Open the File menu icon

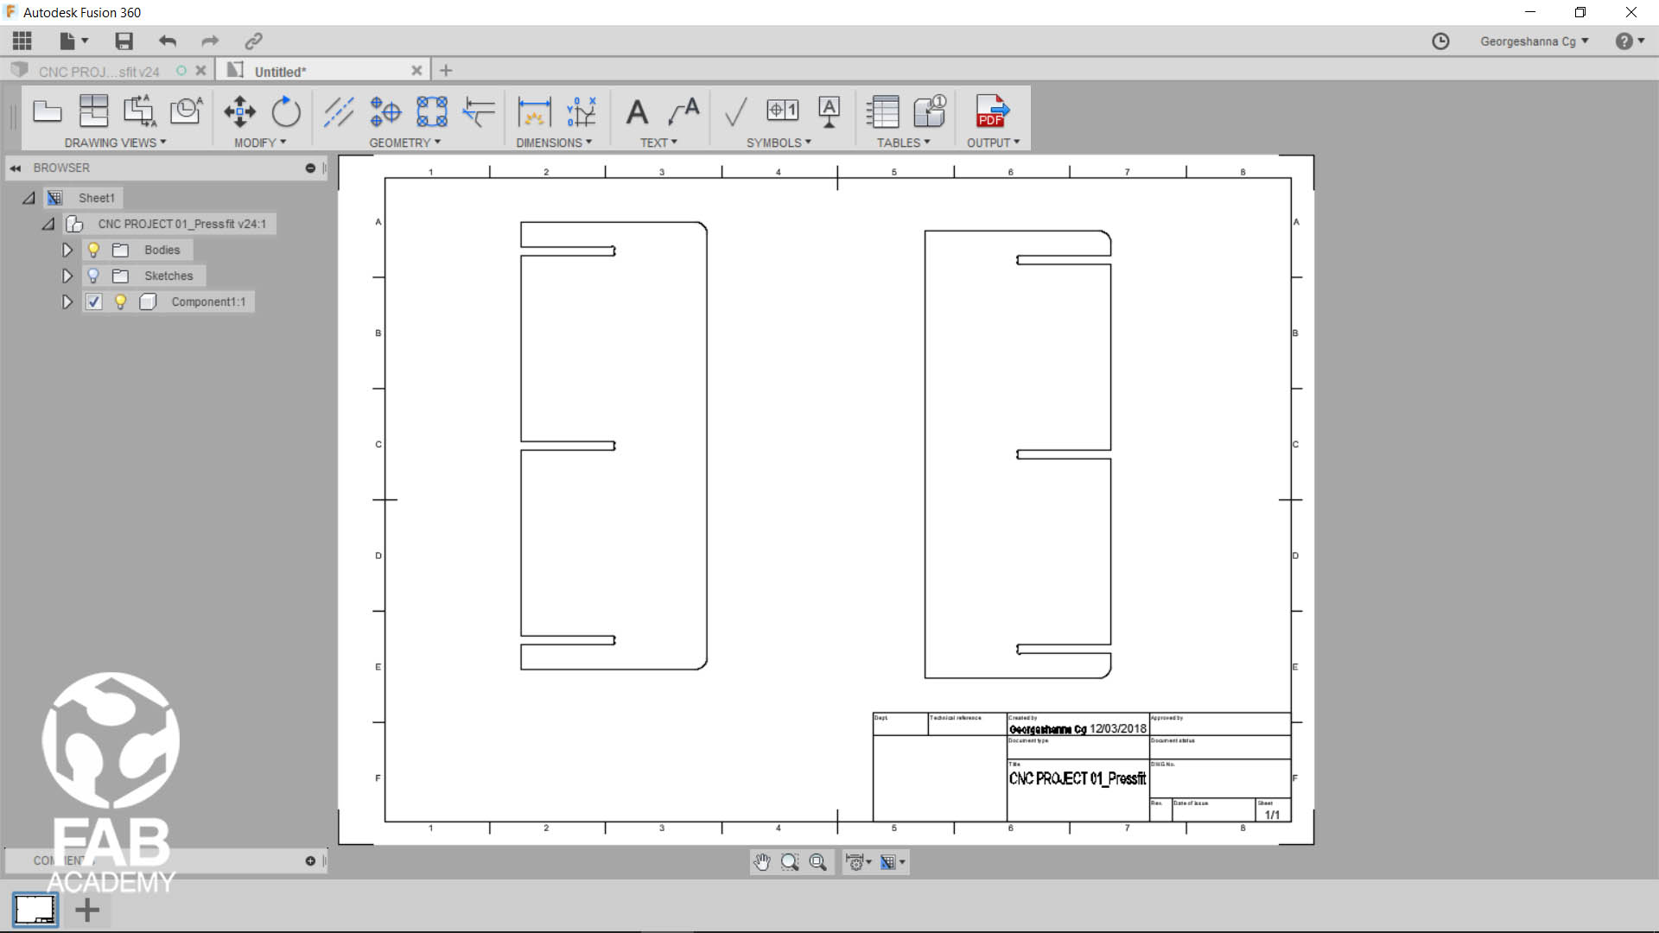pos(73,41)
